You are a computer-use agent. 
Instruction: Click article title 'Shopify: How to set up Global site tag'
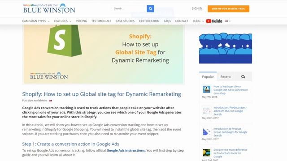[x=102, y=94]
